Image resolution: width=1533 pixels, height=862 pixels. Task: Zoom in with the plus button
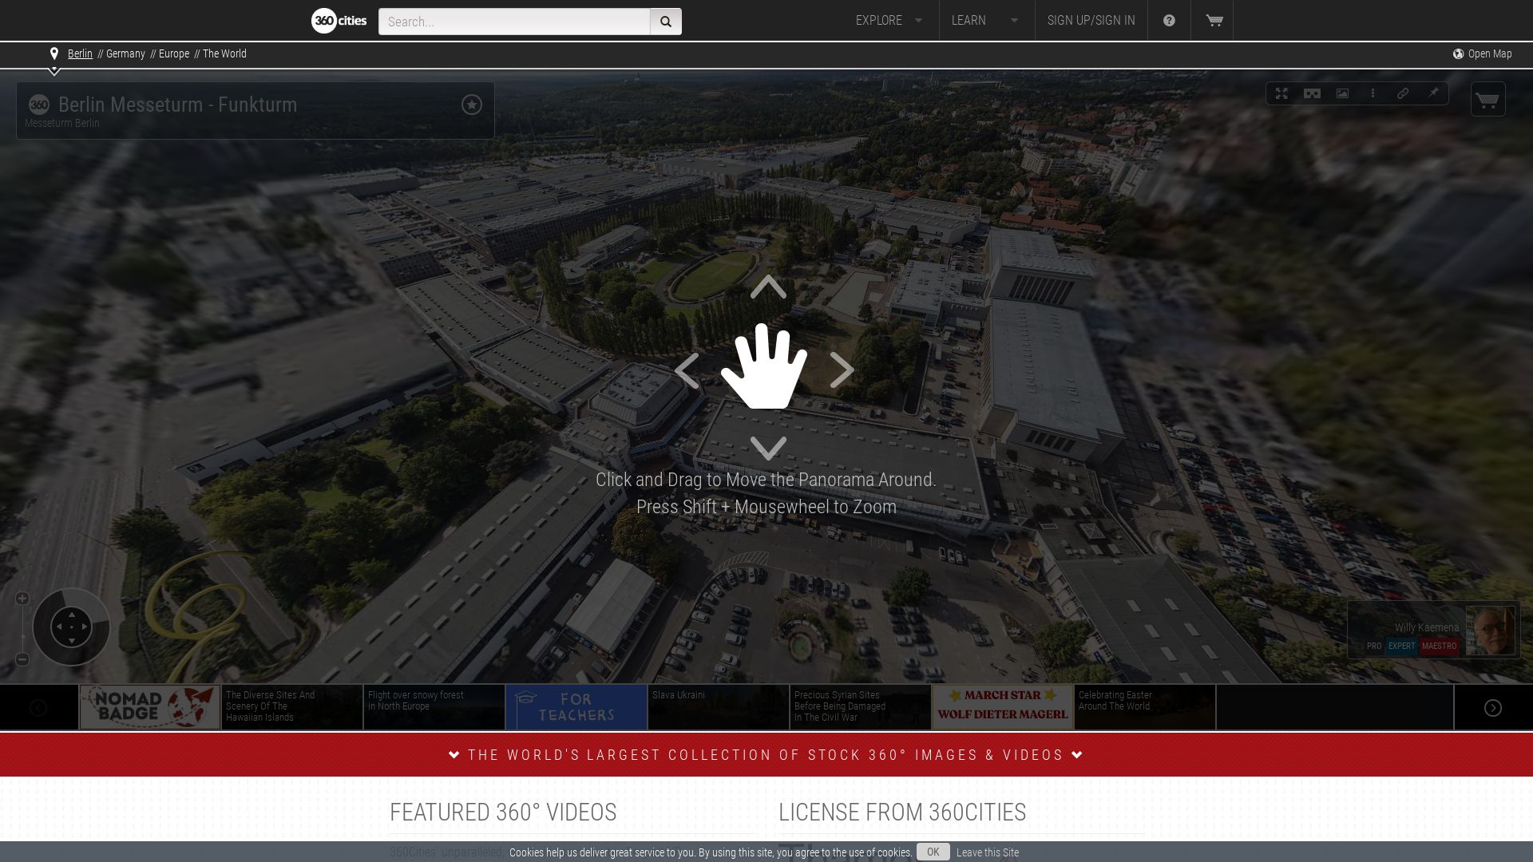(x=22, y=599)
